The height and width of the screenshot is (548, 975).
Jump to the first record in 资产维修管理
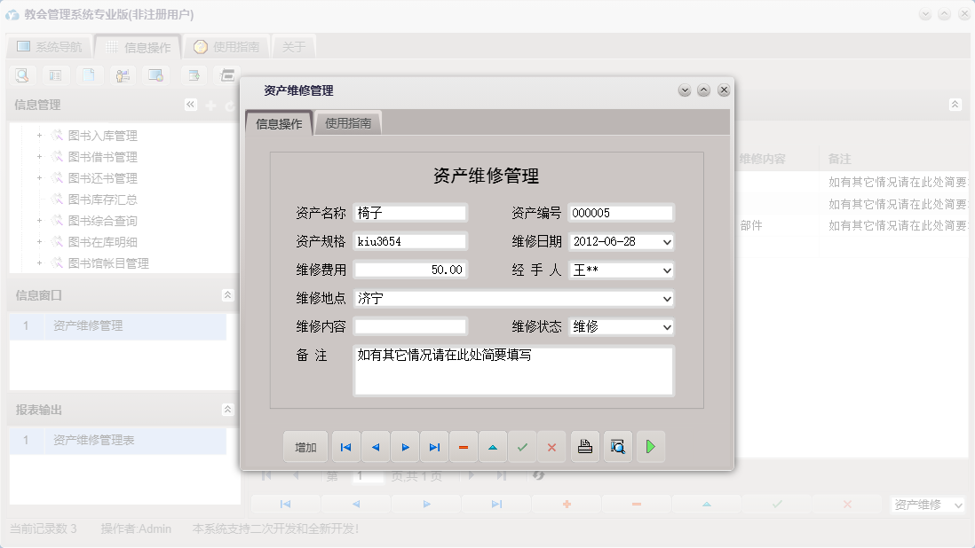[345, 447]
